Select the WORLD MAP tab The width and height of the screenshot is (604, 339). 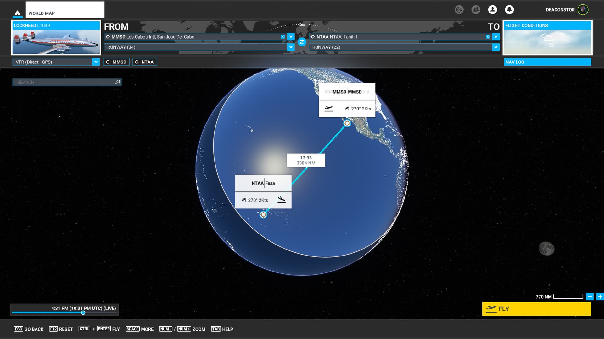click(x=65, y=10)
